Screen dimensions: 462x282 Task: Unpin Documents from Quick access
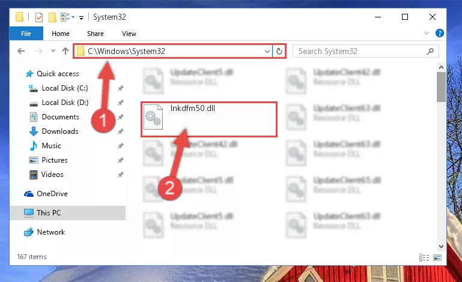pos(121,117)
